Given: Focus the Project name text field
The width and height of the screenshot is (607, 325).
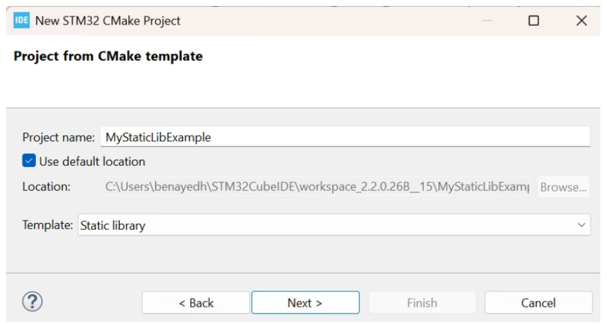Looking at the screenshot, I should point(345,137).
